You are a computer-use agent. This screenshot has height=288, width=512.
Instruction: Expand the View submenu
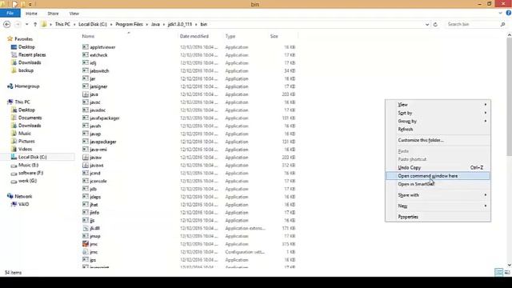pyautogui.click(x=438, y=105)
